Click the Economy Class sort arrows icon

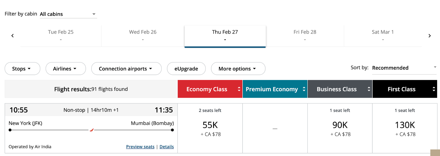pyautogui.click(x=239, y=89)
